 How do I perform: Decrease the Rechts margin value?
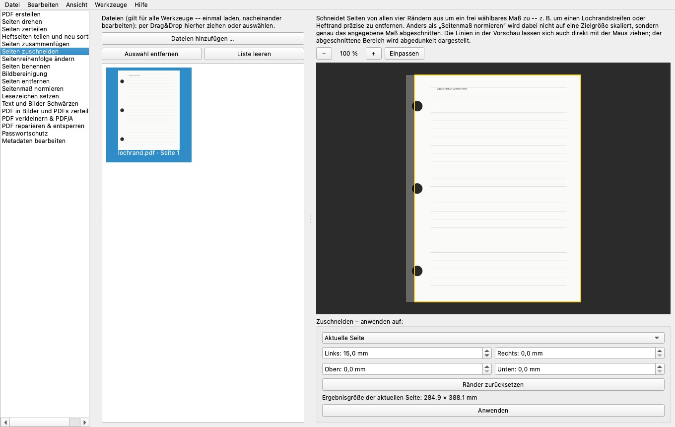[x=660, y=356]
